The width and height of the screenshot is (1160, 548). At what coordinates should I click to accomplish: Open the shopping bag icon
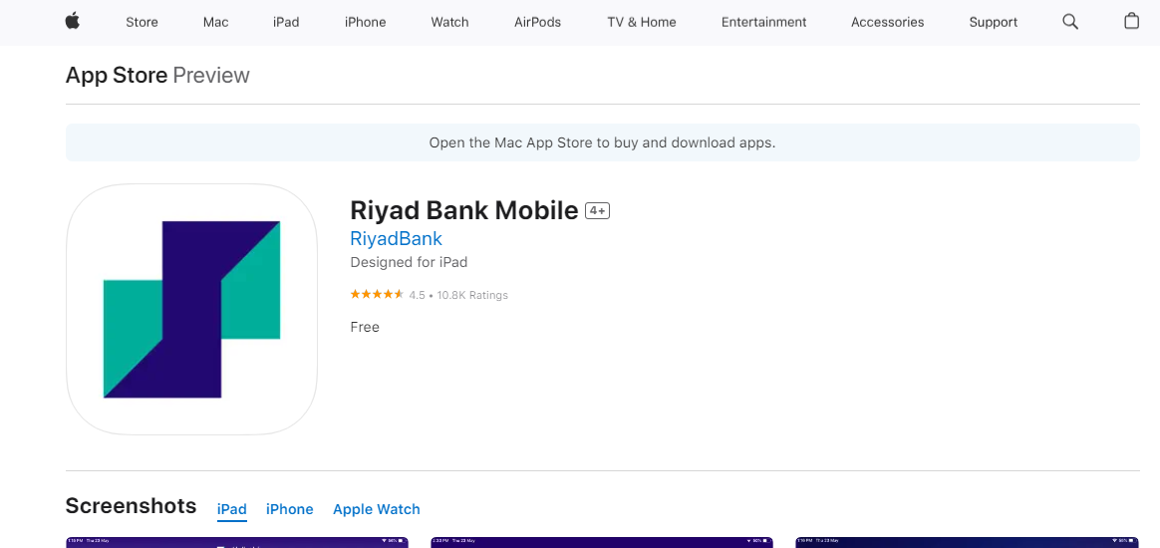1131,22
